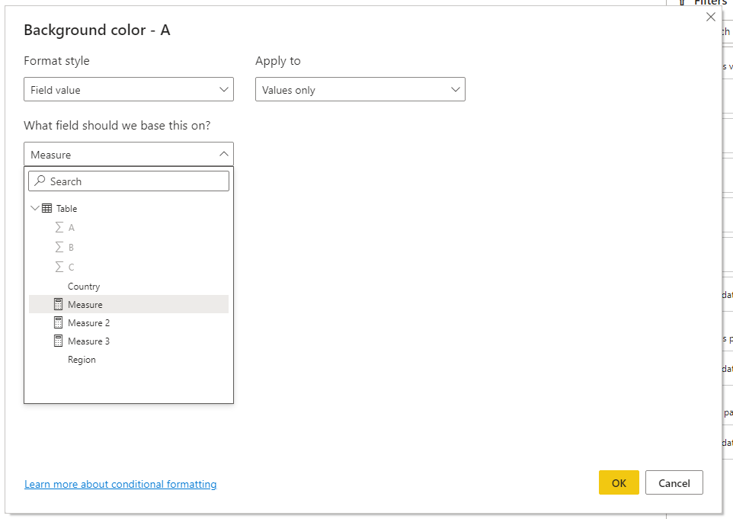
Task: Click the magnifier icon in Search box
Action: (x=40, y=181)
